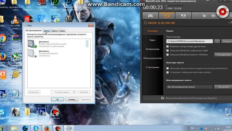The image size is (232, 131).
Task: Toggle the rectangle target checkbox 1362x738
Action: (x=145, y=23)
